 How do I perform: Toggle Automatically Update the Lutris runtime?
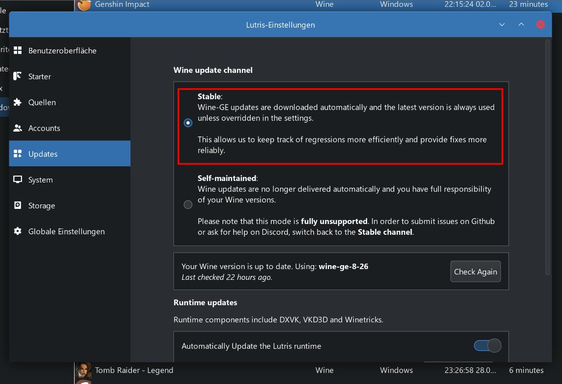pos(487,346)
